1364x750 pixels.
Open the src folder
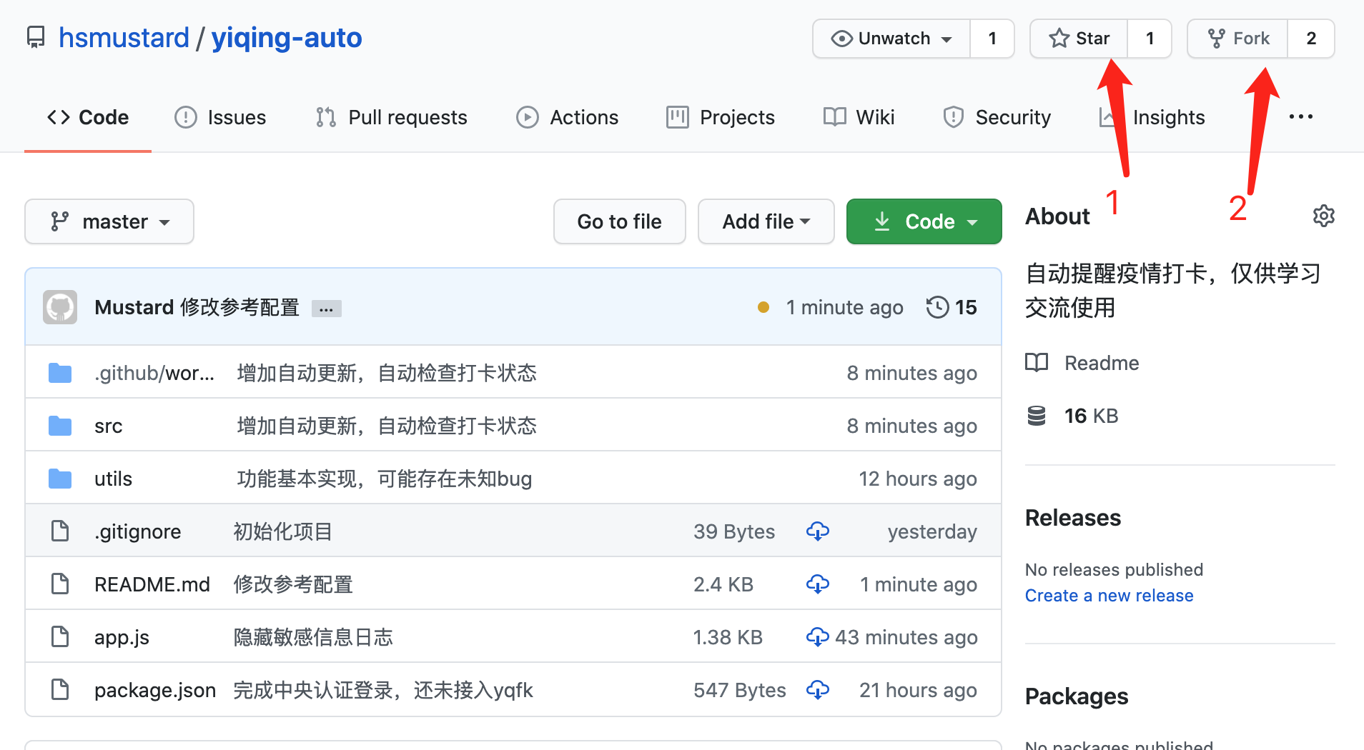pos(109,426)
